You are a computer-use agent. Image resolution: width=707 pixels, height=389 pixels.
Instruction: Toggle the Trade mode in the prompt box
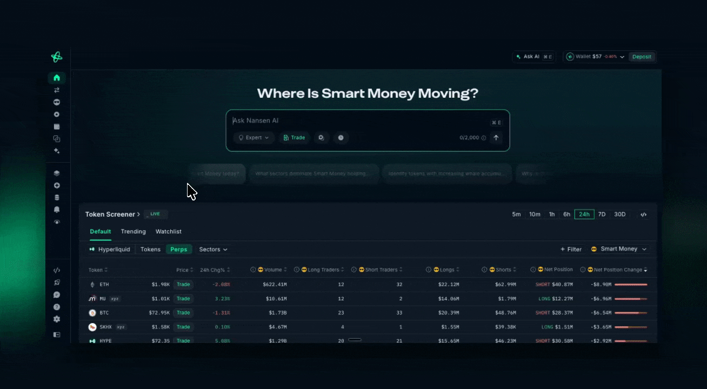click(x=294, y=138)
